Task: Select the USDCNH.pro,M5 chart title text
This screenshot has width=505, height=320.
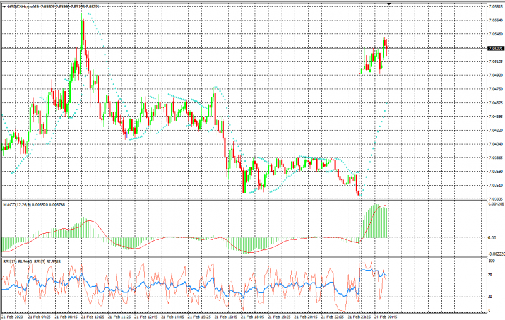Action: [25, 6]
